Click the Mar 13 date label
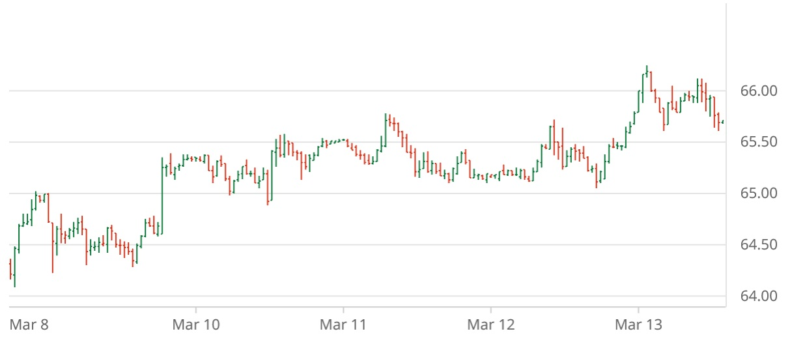Screen dimensions: 790x342 coord(638,324)
